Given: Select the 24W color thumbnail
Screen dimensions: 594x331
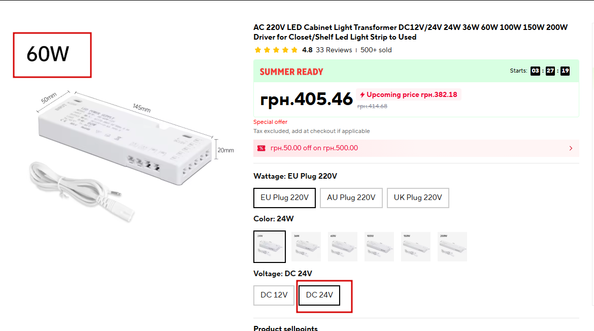Looking at the screenshot, I should [270, 247].
